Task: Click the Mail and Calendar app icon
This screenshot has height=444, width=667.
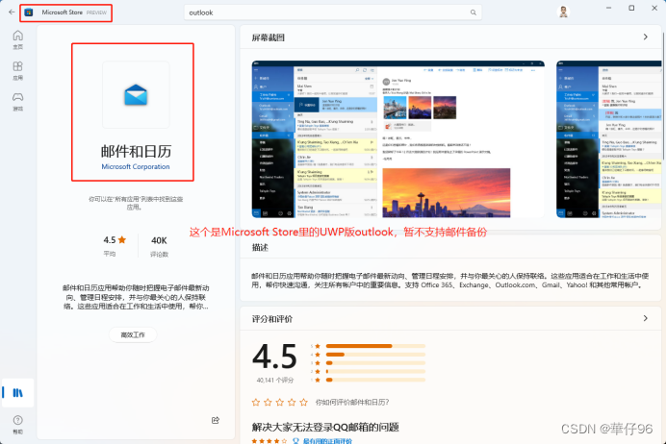Action: [x=136, y=95]
